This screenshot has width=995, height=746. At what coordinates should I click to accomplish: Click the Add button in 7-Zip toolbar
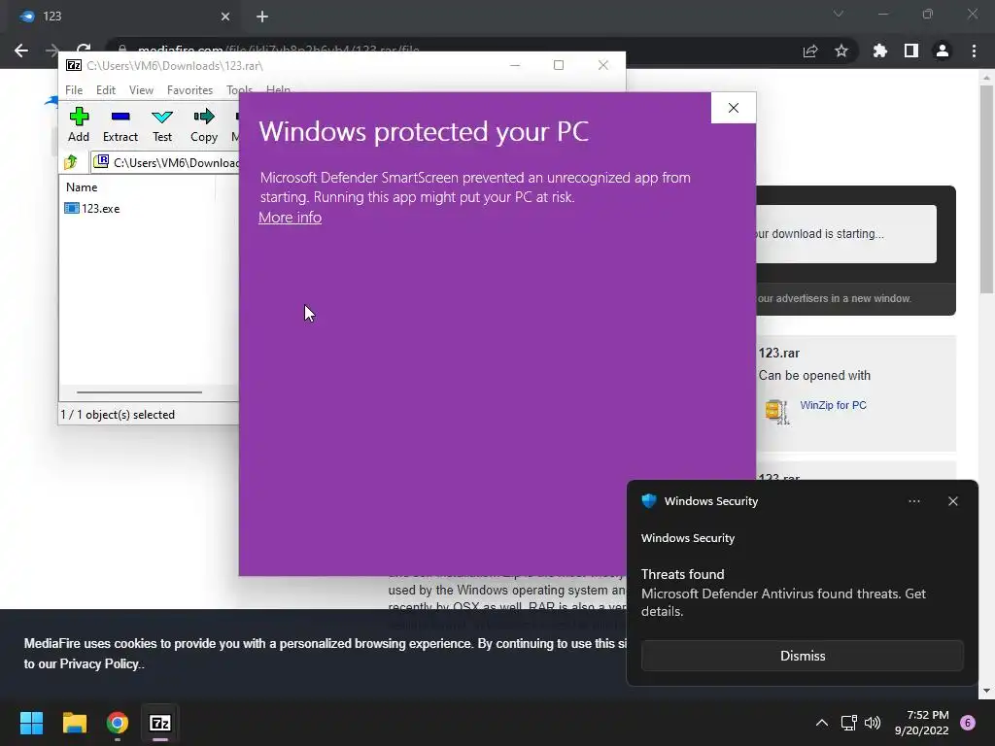point(79,124)
